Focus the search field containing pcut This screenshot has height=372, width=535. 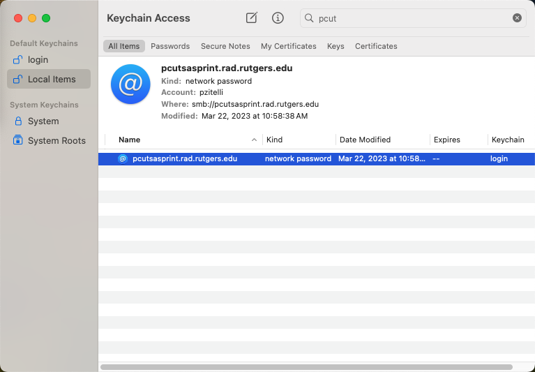413,18
